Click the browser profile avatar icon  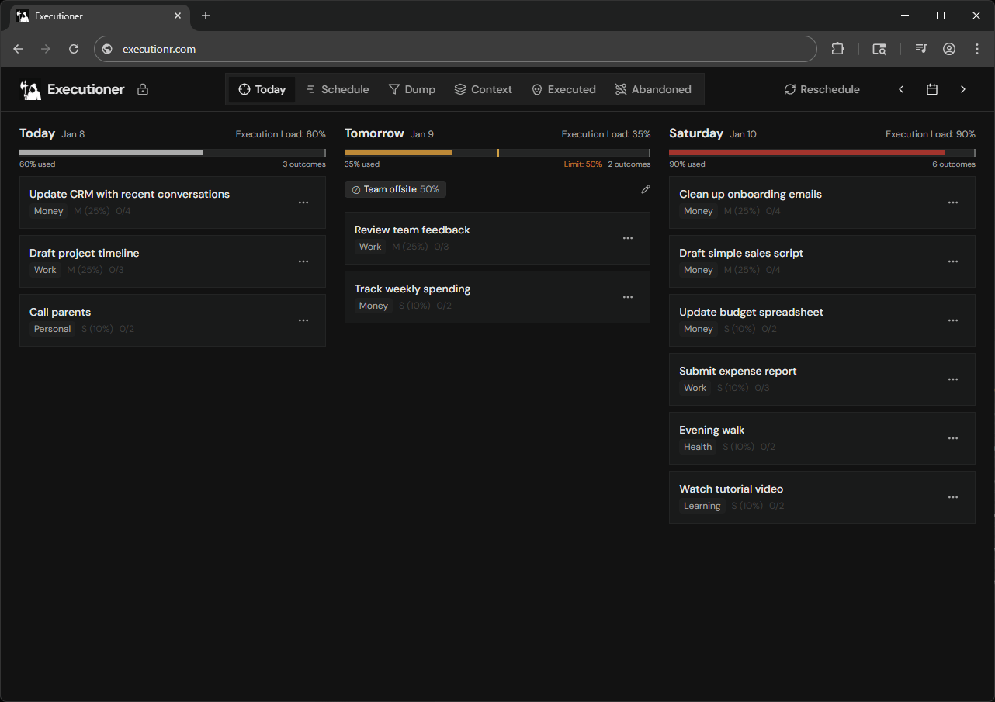(948, 48)
